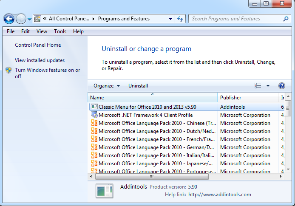Click Office icon of Chinese Language Pack
Image resolution: width=295 pixels, height=206 pixels.
(94, 123)
